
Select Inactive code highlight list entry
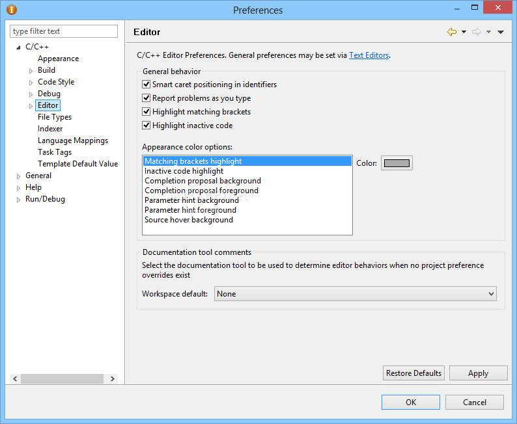click(x=247, y=171)
